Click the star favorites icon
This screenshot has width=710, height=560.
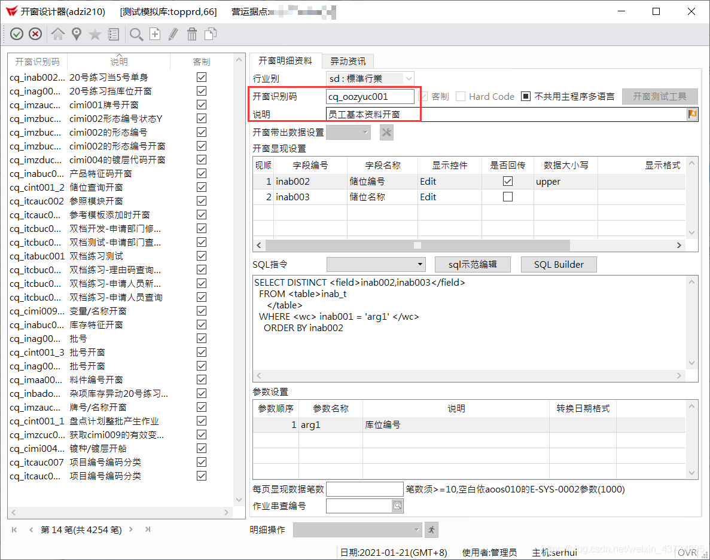[95, 35]
